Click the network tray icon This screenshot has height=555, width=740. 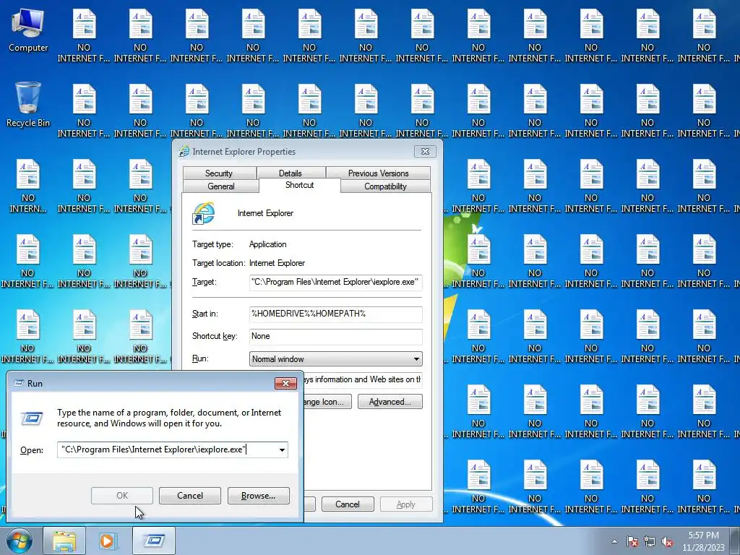pyautogui.click(x=650, y=541)
